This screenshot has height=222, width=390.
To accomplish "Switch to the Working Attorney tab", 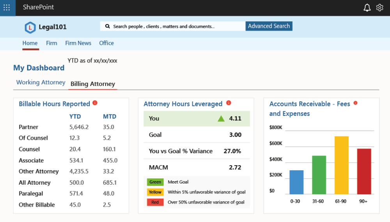I will pos(41,83).
